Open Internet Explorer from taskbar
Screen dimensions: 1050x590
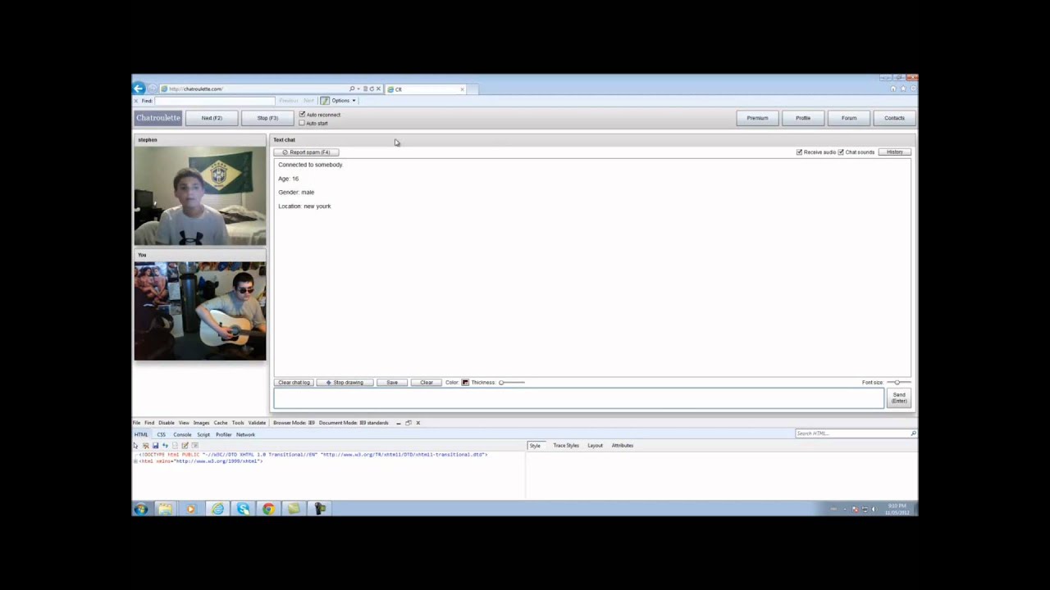217,509
